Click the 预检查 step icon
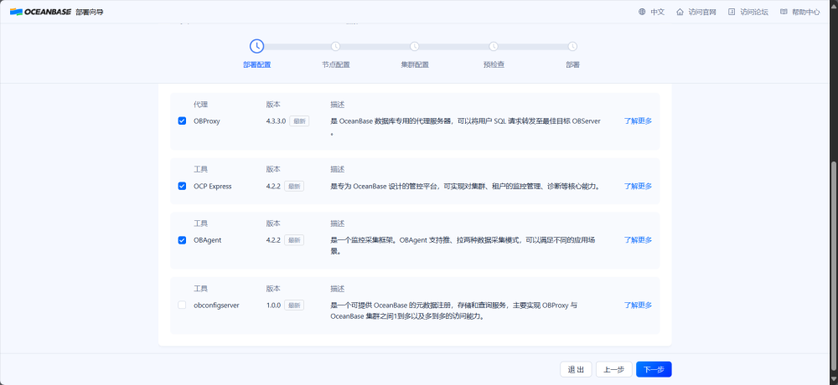This screenshot has height=385, width=838. 494,47
